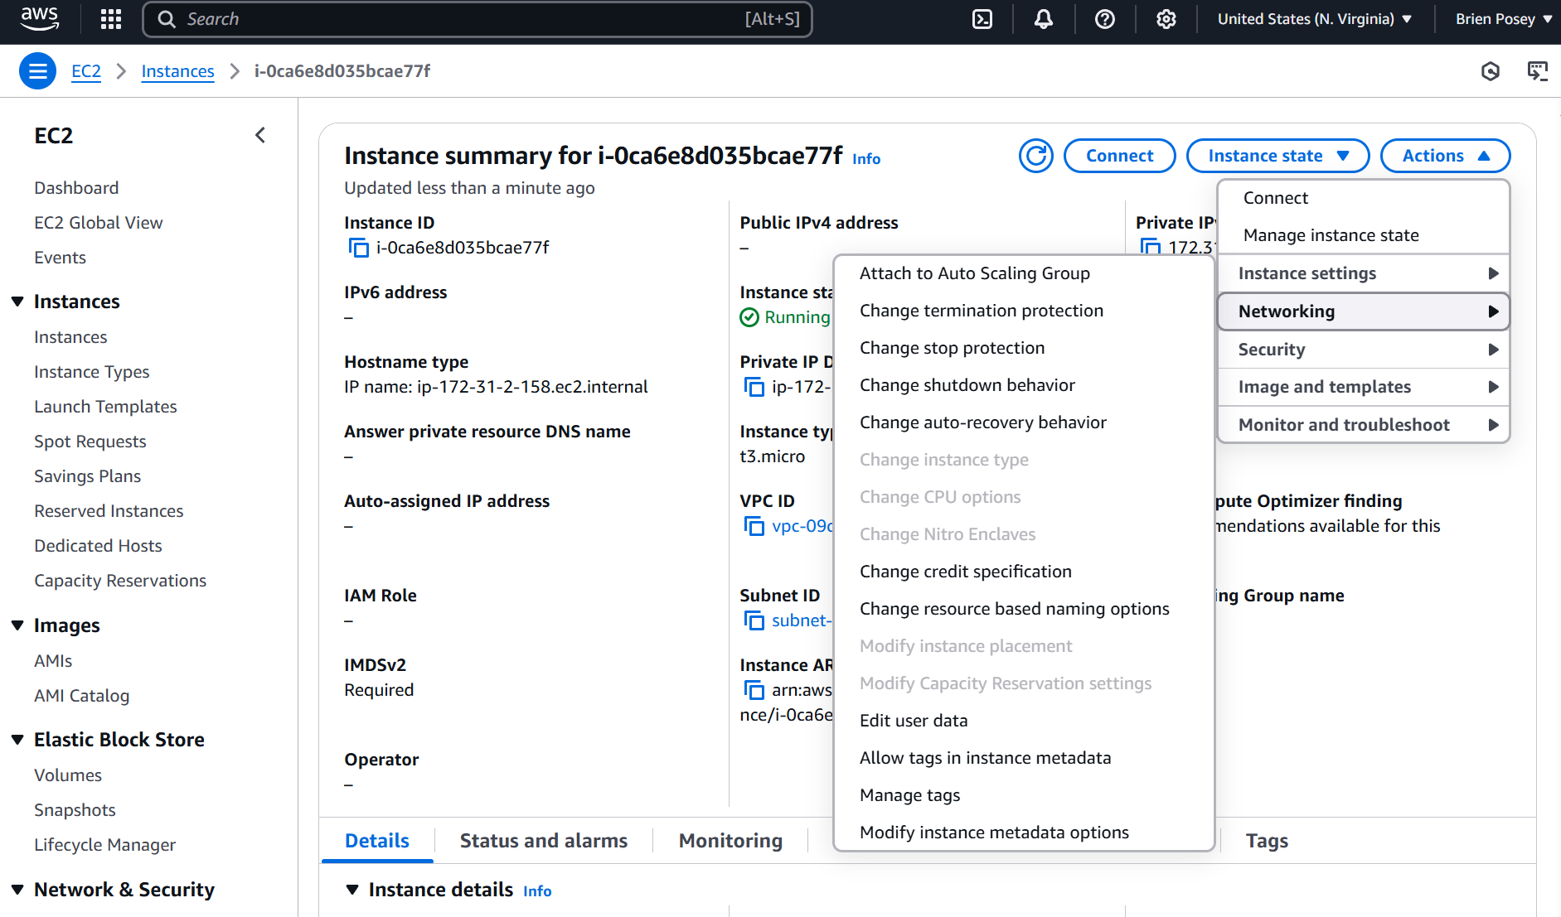Screen dimensions: 1561x917
Task: Open the settings gear in top bar
Action: click(x=1166, y=19)
